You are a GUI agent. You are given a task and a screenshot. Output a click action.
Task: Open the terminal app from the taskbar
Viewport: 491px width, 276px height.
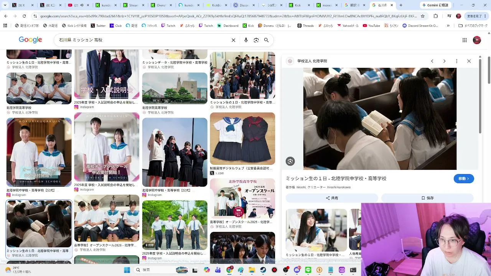coord(353,270)
